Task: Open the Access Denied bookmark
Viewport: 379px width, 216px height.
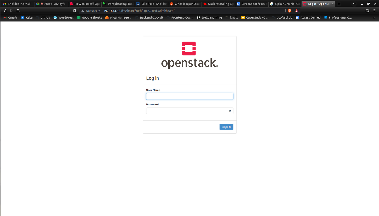Action: tap(308, 17)
